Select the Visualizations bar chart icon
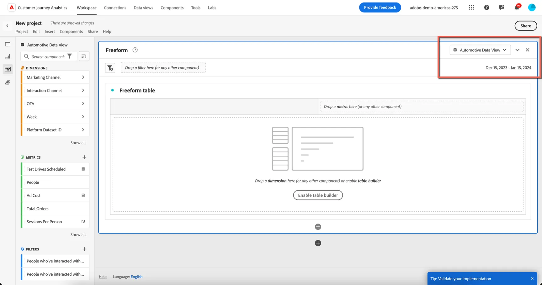 pyautogui.click(x=8, y=57)
